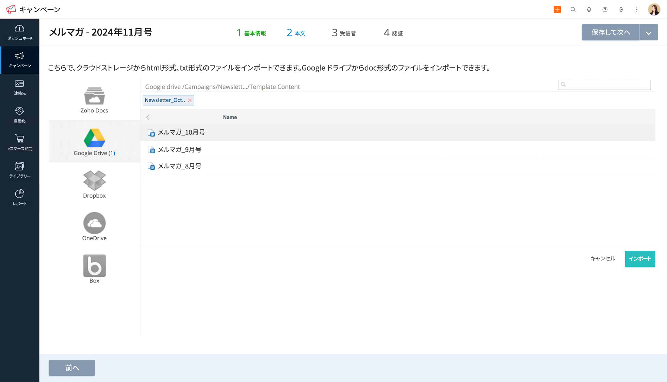Screen dimensions: 667x382
Task: Click the file search input field
Action: coord(607,85)
